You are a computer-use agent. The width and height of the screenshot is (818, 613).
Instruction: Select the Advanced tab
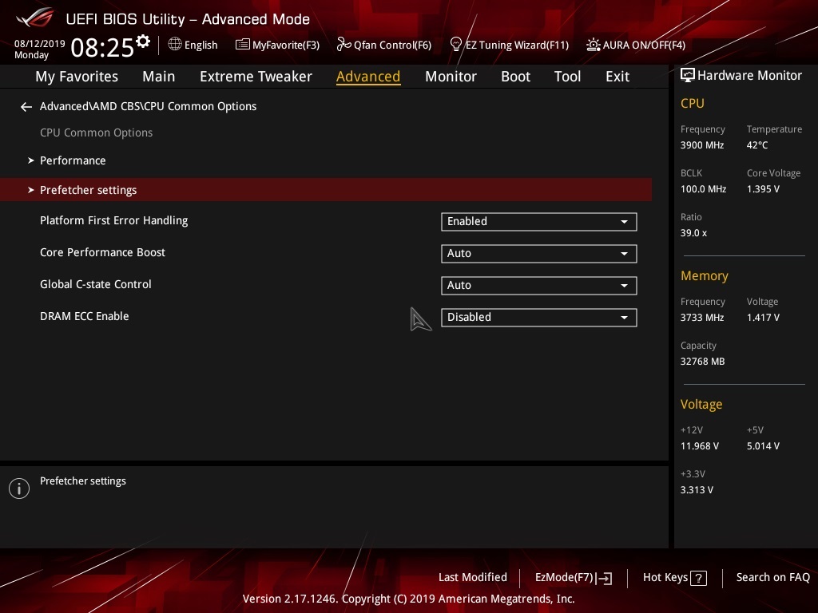coord(368,77)
